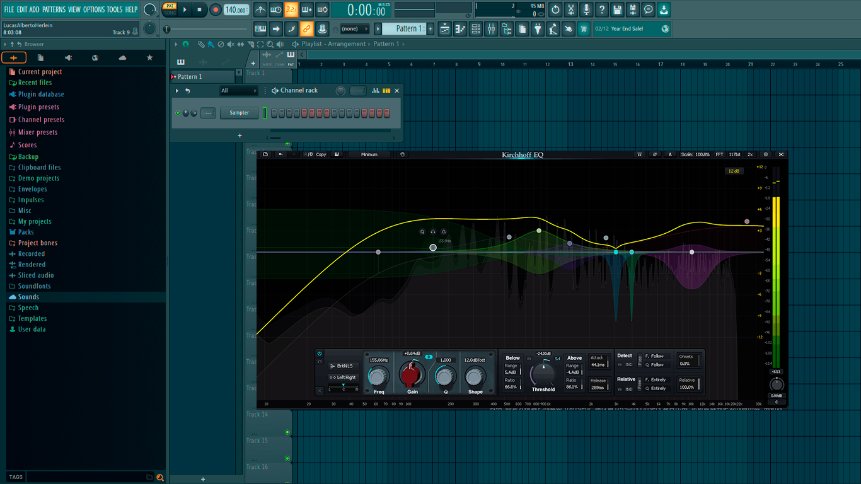
Task: Open the Left Right channel mode dropdown
Action: point(344,377)
